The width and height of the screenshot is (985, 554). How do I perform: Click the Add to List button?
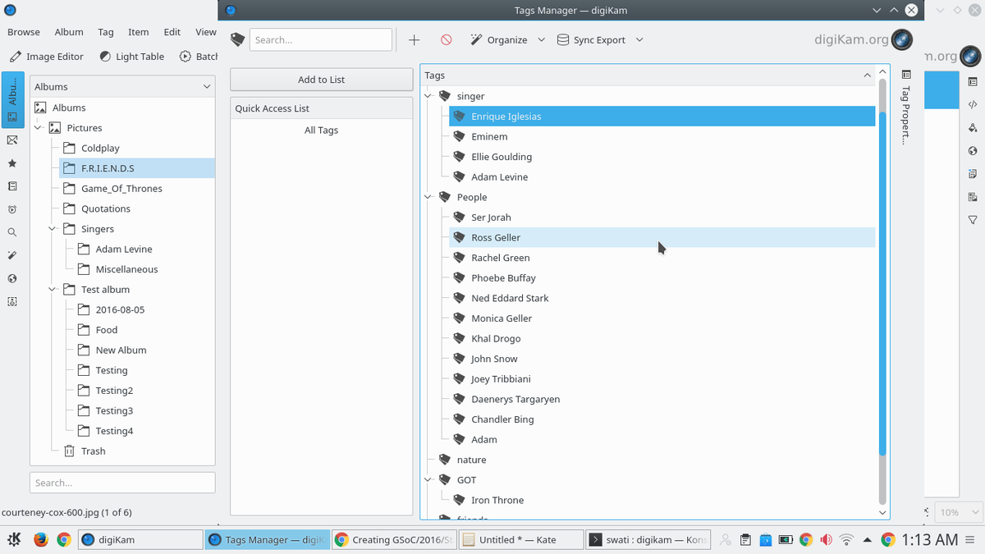click(321, 80)
